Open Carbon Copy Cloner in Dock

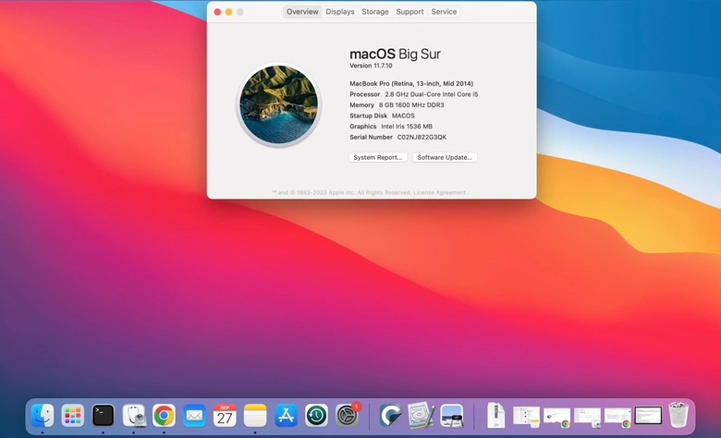(390, 416)
